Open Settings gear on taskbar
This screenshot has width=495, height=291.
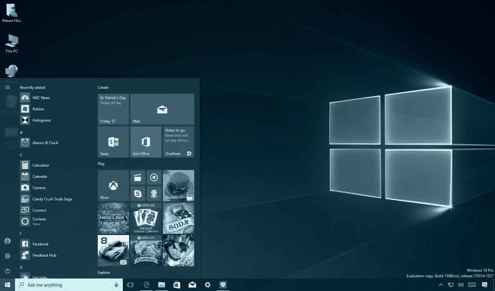tap(208, 285)
